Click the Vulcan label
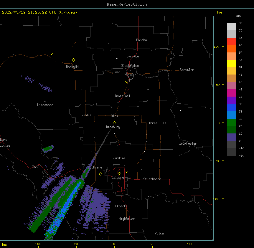254x248 pixels. point(160,233)
